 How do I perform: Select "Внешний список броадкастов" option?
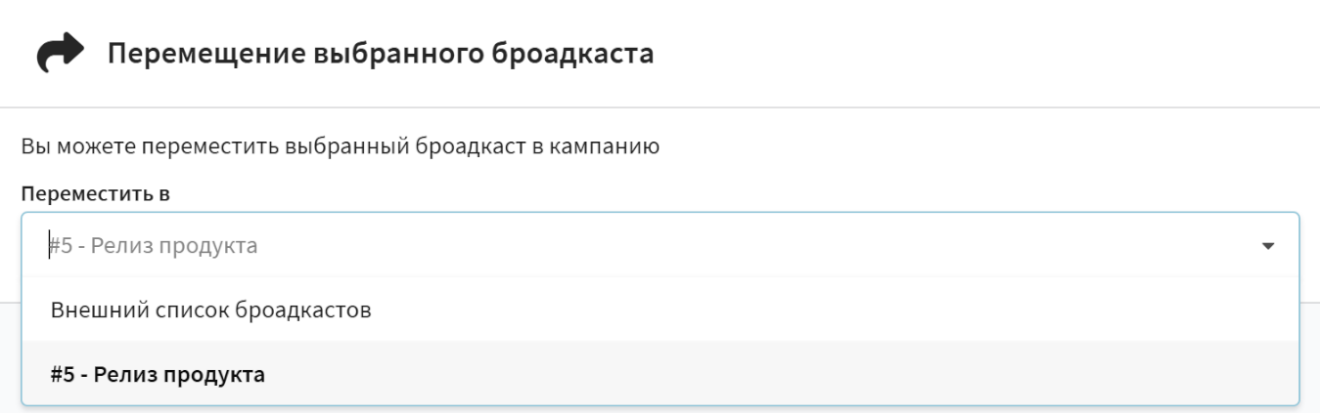point(210,311)
